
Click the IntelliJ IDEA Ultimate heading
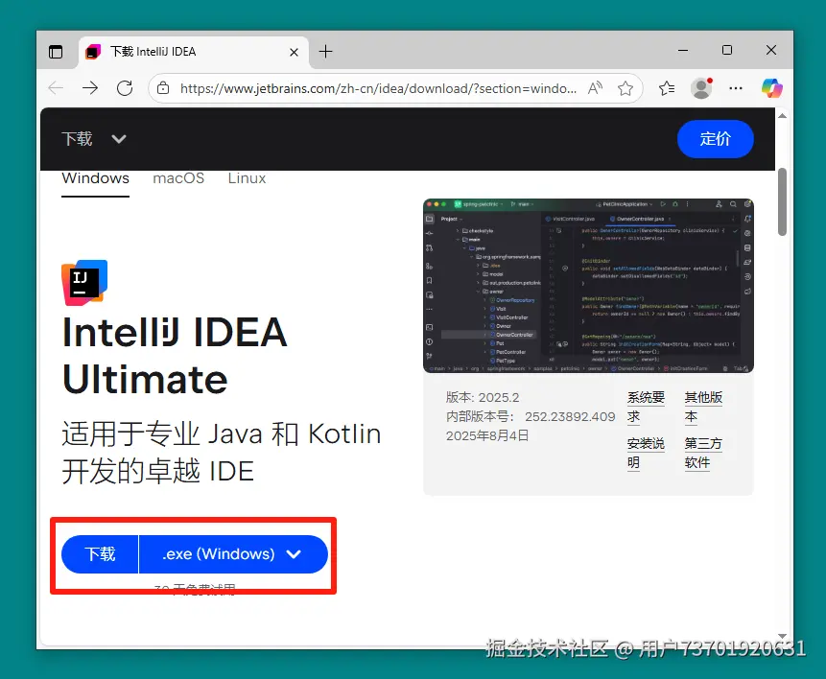[x=175, y=356]
